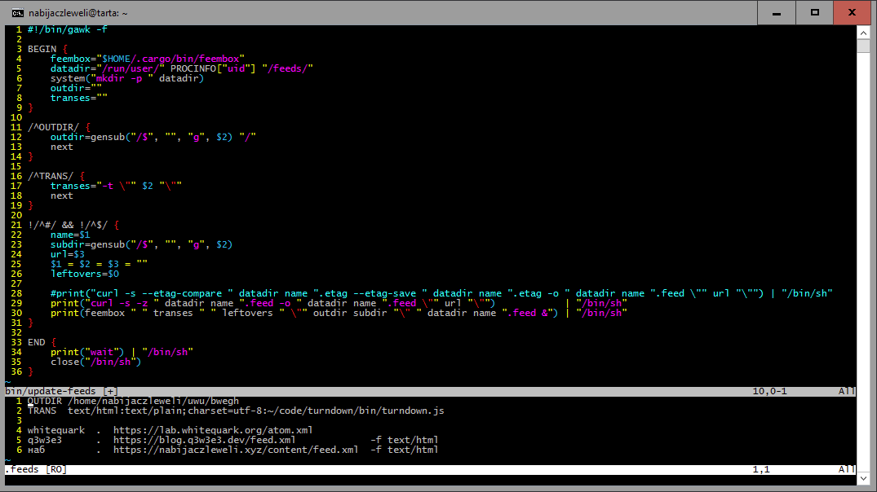Click the .feeds [RO] status line
Screen dimensions: 877x492
(37, 469)
